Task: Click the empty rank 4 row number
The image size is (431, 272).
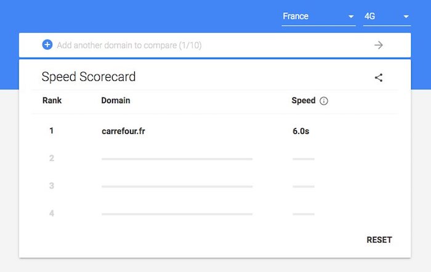Action: coord(52,213)
